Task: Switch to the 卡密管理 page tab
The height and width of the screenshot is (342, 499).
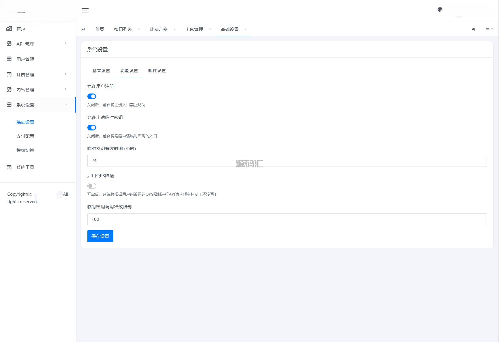Action: (194, 29)
